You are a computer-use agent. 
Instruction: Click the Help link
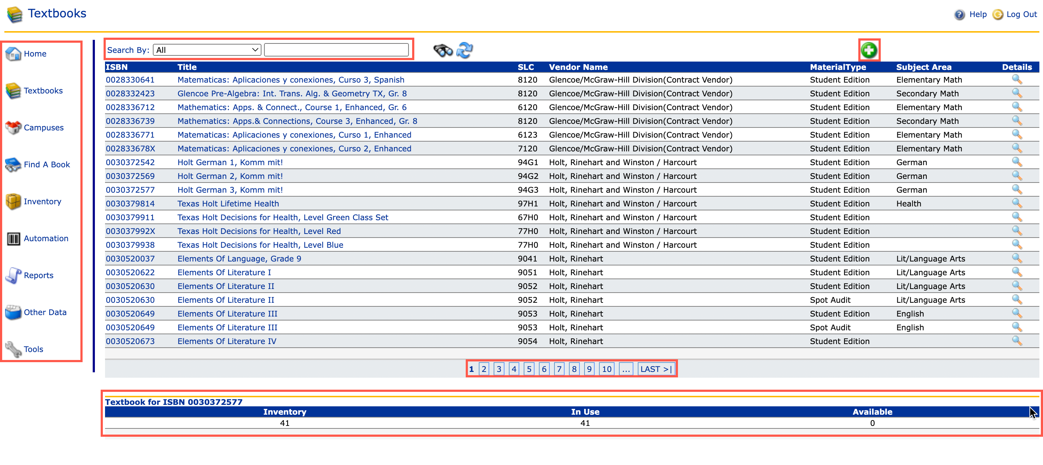(x=977, y=14)
